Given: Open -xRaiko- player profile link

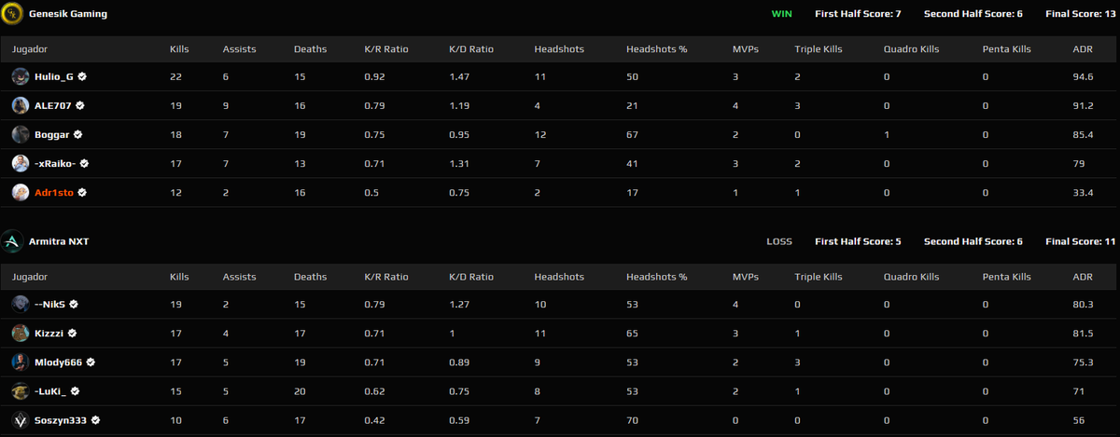Looking at the screenshot, I should [55, 164].
